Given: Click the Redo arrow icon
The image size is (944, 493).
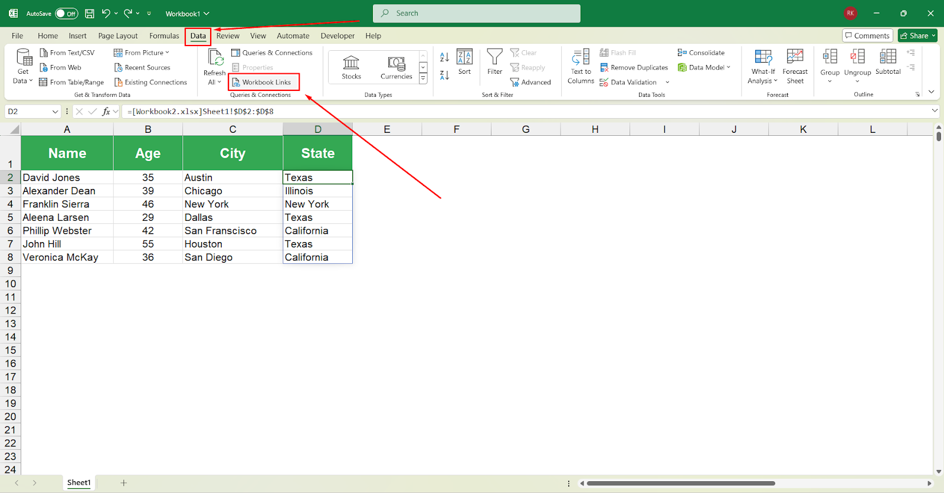Looking at the screenshot, I should click(x=128, y=13).
